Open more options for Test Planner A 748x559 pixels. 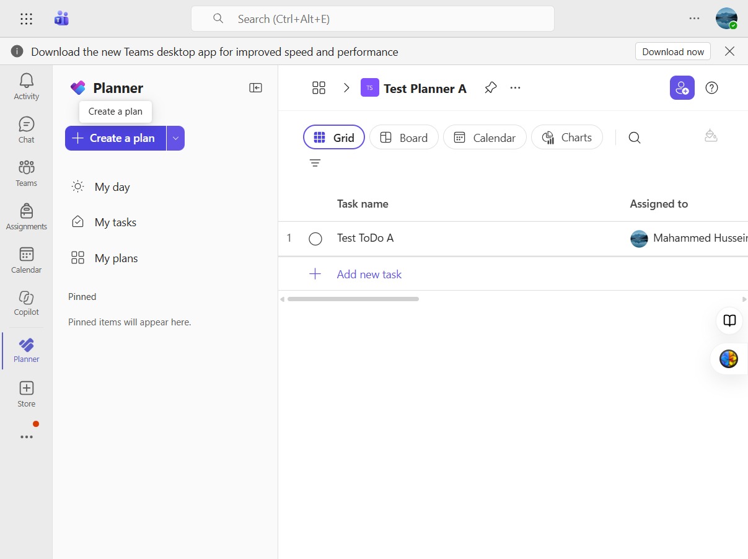(x=515, y=88)
